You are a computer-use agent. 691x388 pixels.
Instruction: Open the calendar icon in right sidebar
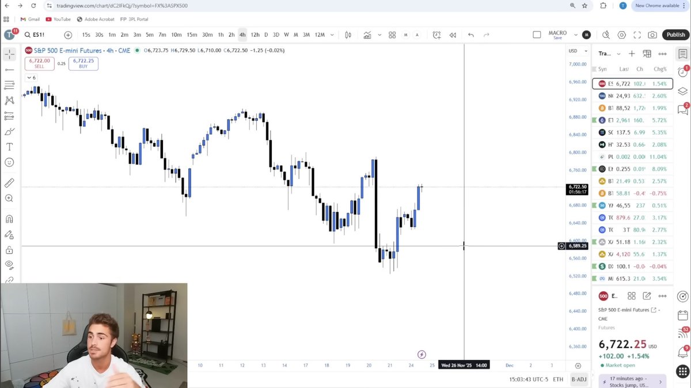click(x=682, y=315)
